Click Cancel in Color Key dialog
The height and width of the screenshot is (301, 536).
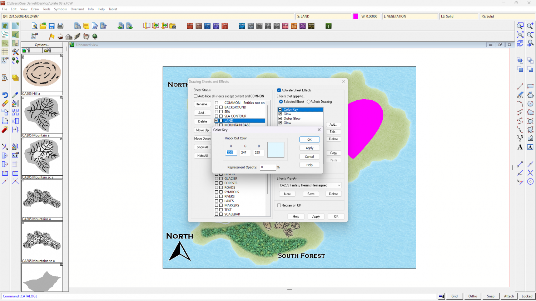tap(309, 157)
